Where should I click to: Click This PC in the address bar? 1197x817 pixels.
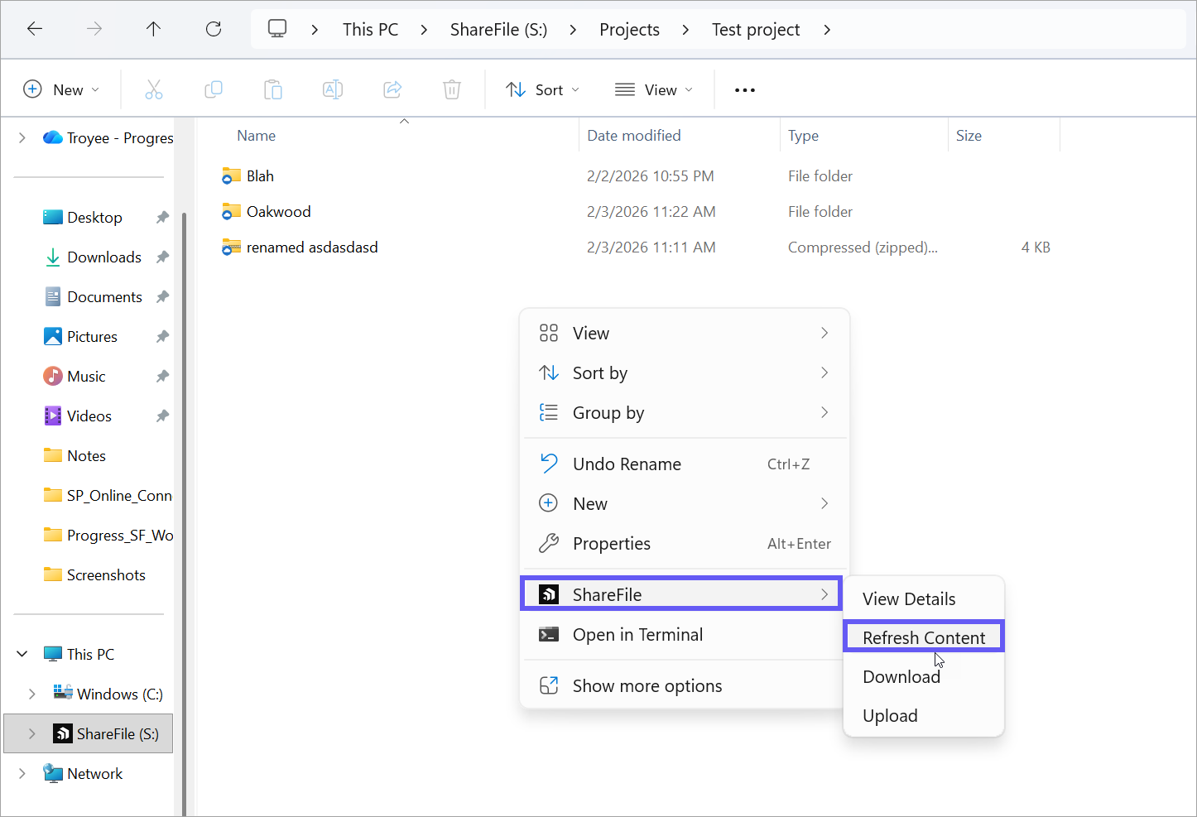click(370, 30)
